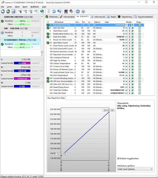Click the minus button in Start/Stop Count row
Screen dimensions: 158x178
coord(126,31)
